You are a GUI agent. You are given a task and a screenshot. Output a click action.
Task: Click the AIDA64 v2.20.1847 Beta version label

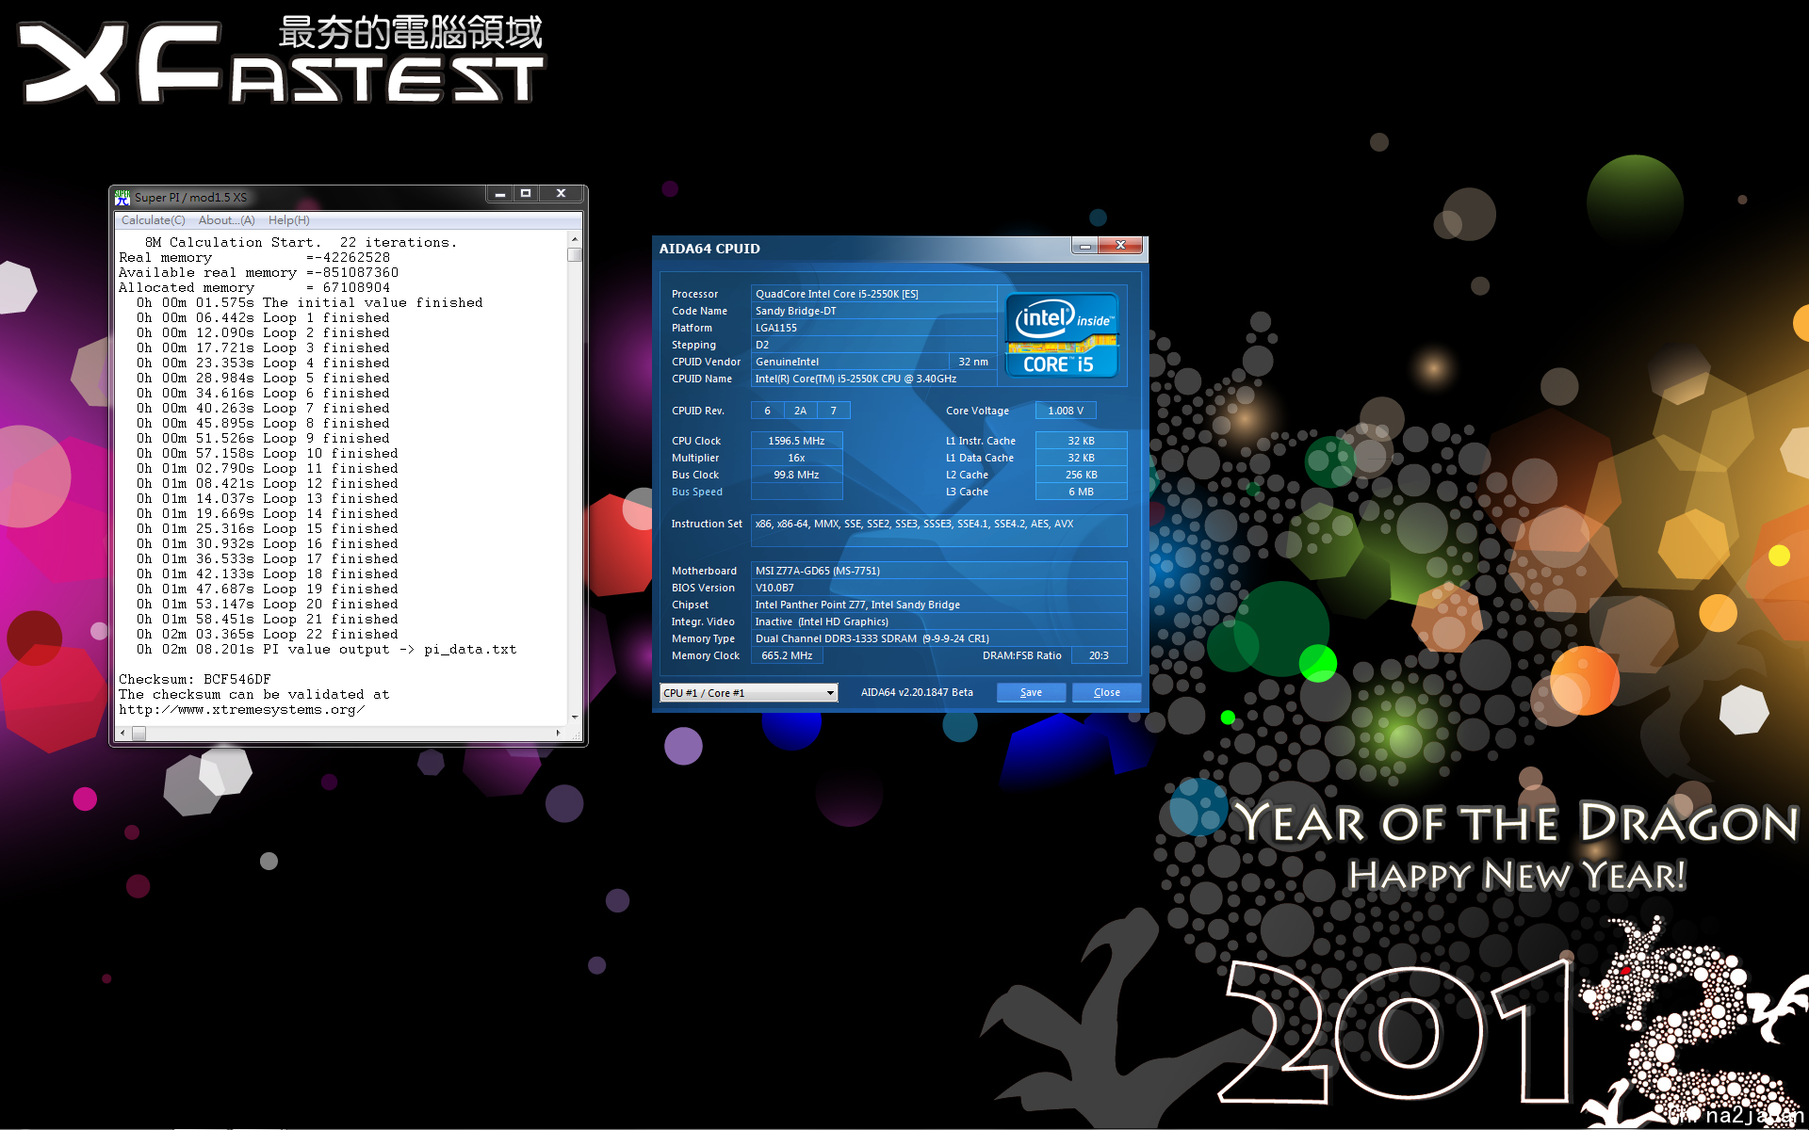coord(917,692)
